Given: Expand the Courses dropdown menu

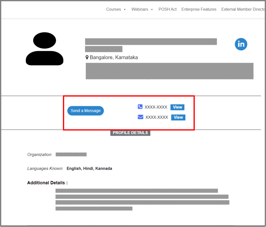Looking at the screenshot, I should (x=116, y=9).
